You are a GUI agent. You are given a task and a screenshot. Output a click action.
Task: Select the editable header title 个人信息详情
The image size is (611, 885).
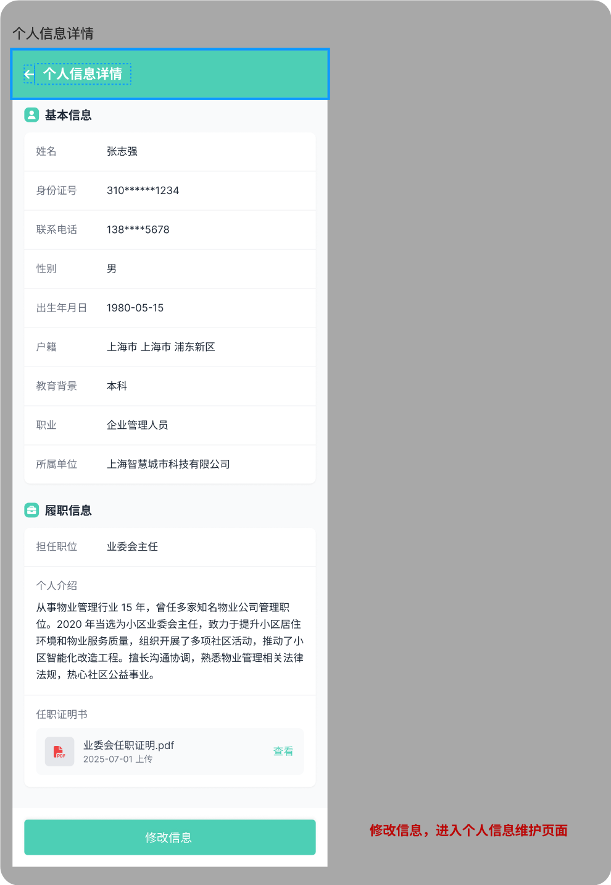coord(85,74)
